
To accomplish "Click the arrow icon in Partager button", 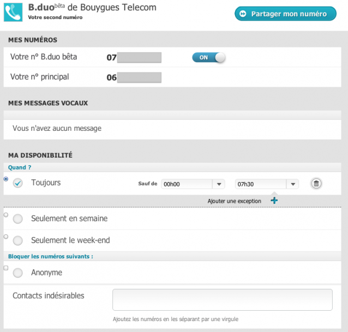I will tap(243, 14).
